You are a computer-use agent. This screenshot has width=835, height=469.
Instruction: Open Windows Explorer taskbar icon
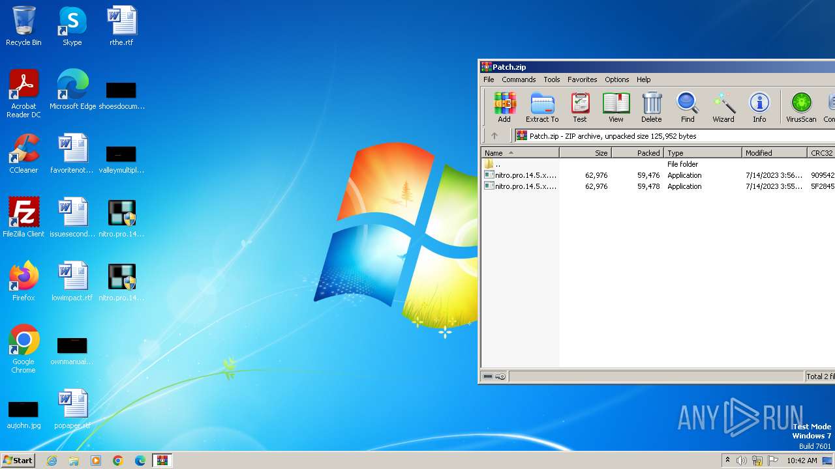(74, 461)
